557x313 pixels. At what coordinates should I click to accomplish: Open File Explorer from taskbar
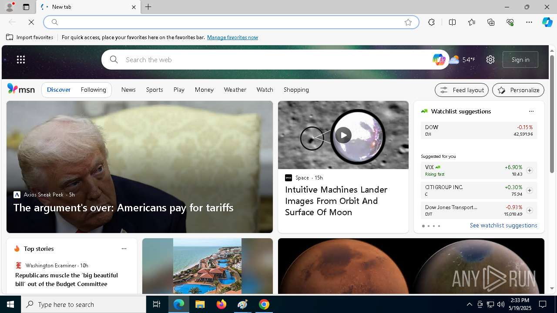click(x=200, y=304)
